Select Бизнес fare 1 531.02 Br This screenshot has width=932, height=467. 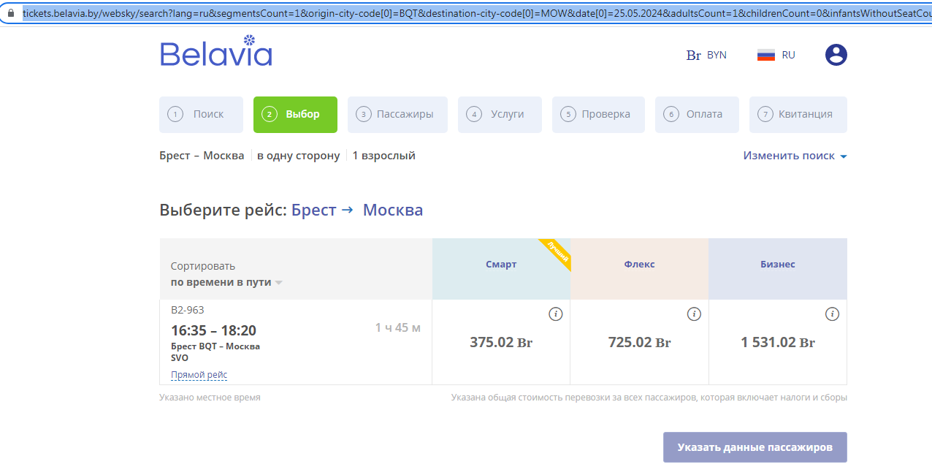pos(778,342)
